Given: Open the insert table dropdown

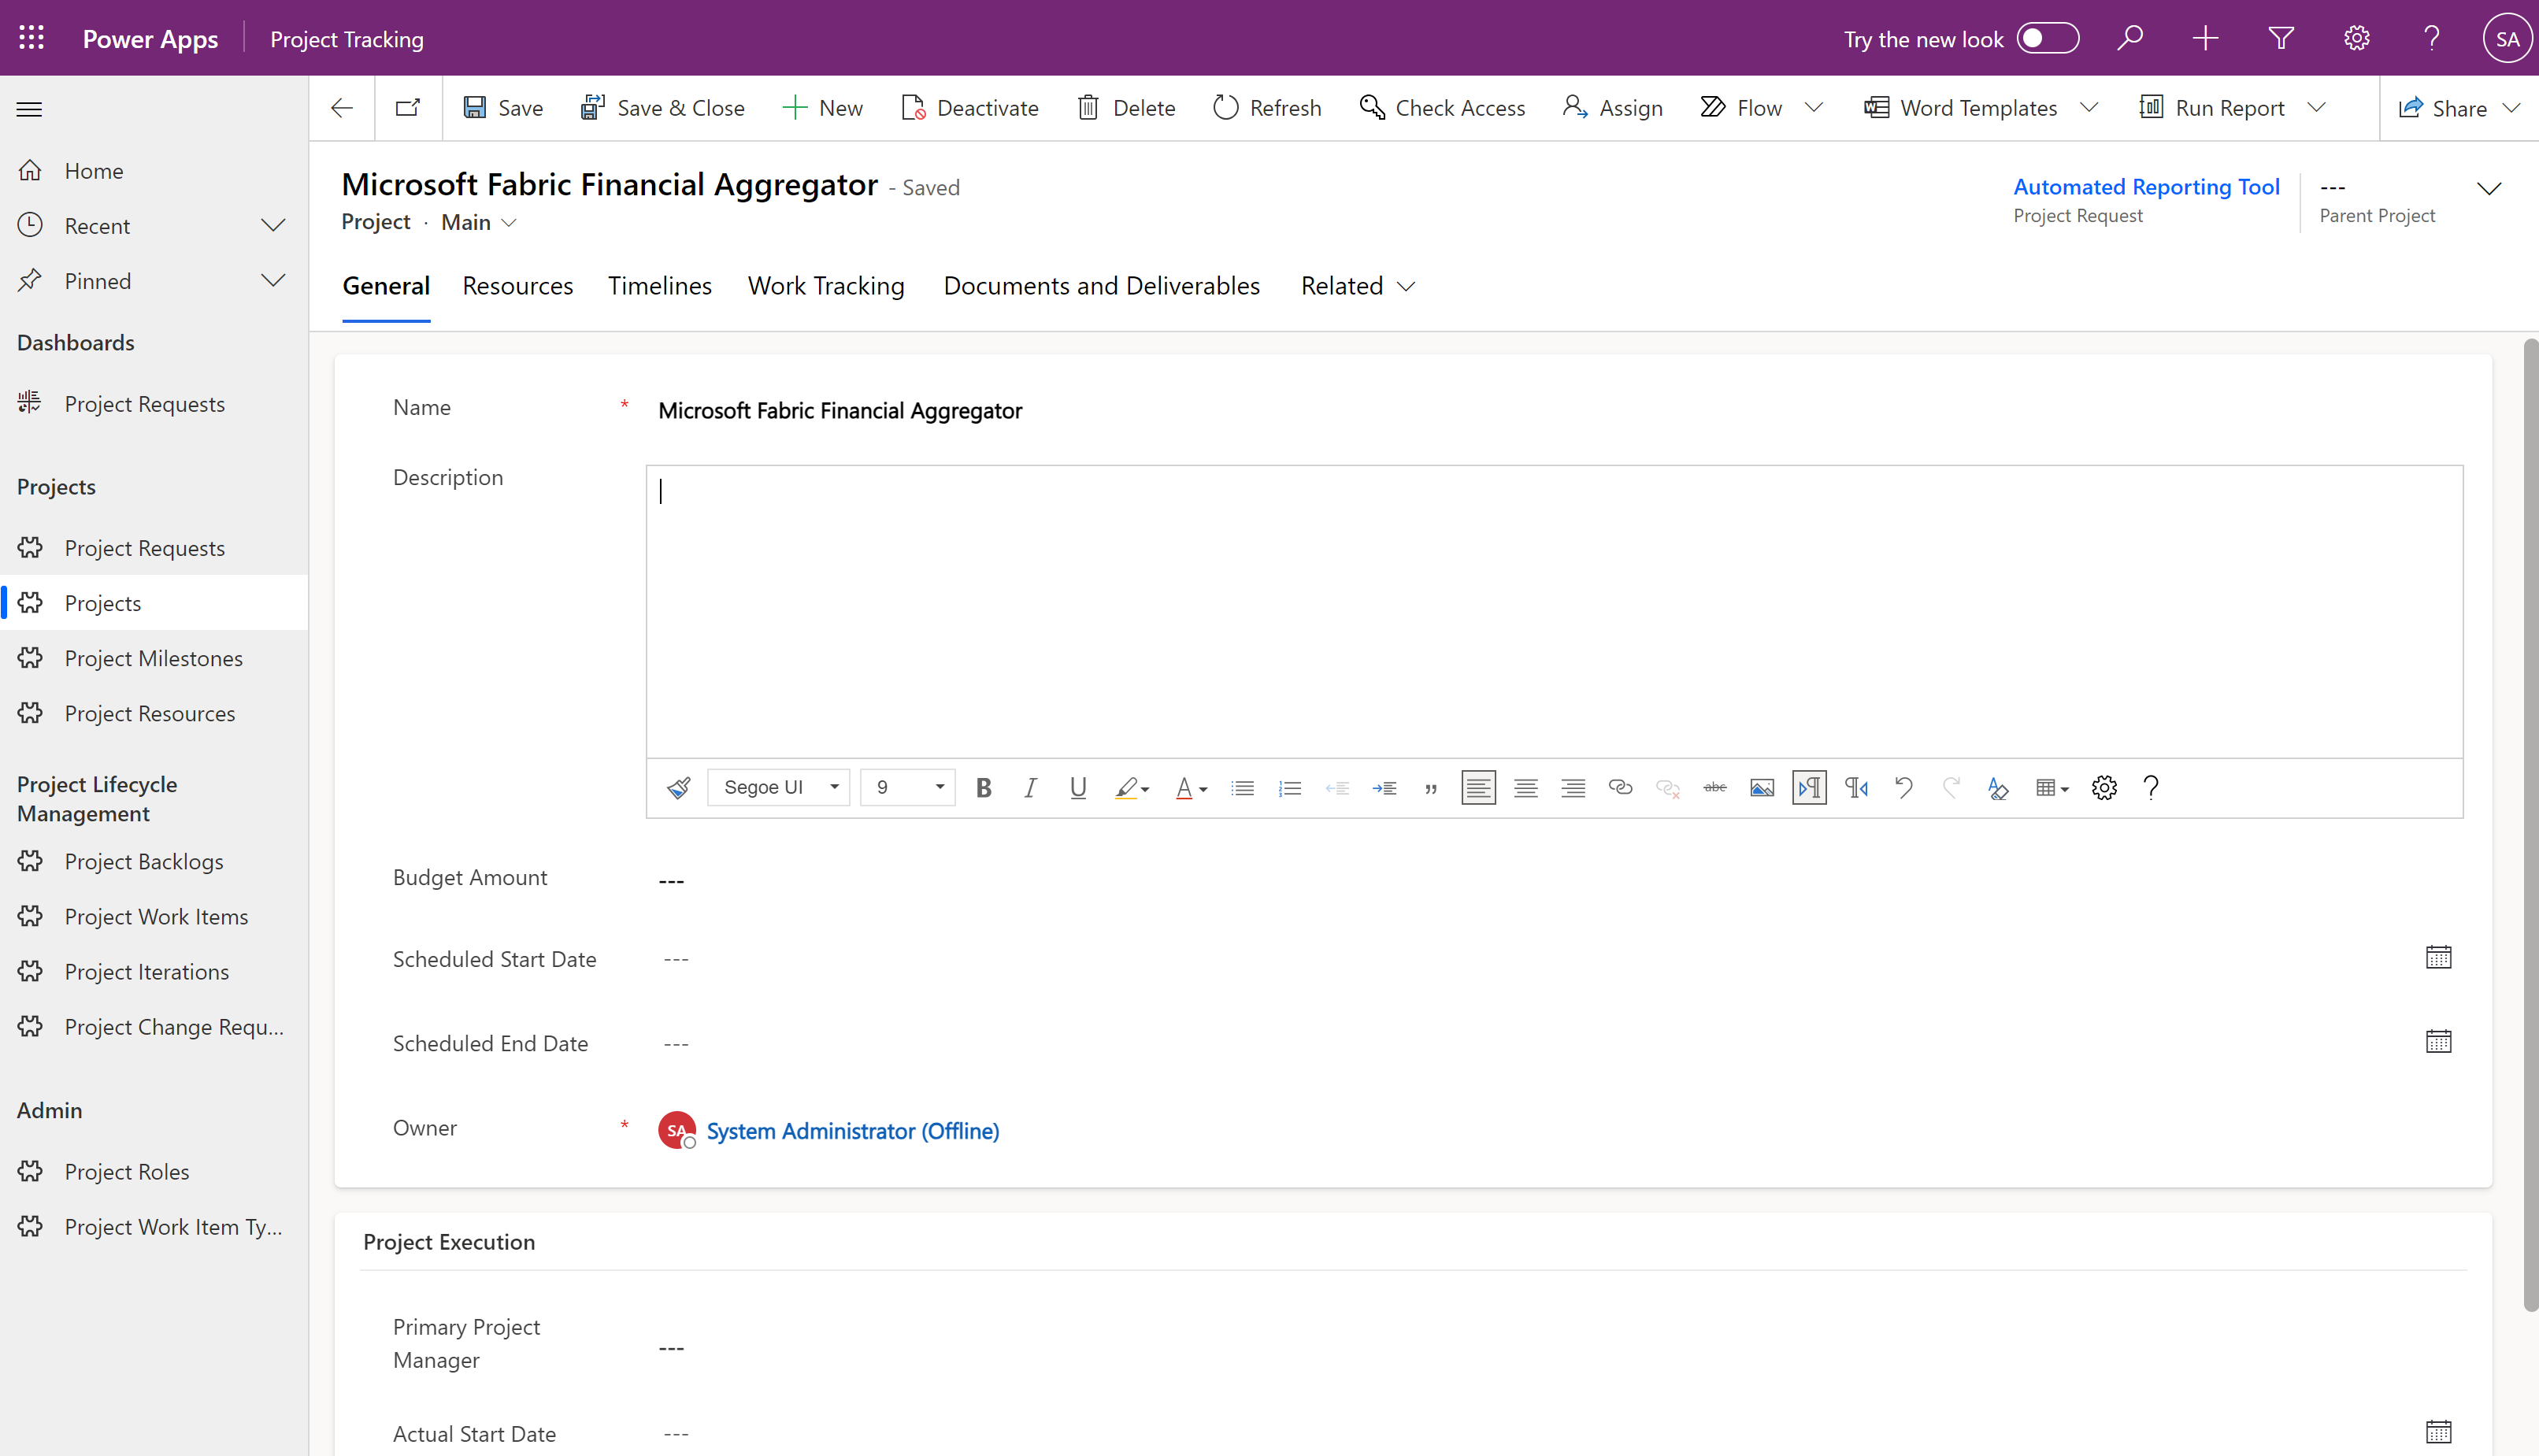Looking at the screenshot, I should coord(2052,788).
